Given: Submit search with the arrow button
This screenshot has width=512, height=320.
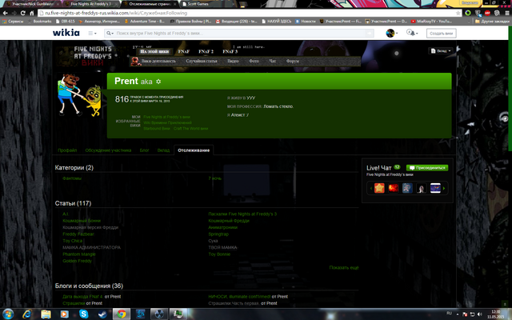Looking at the screenshot, I should pos(370,33).
